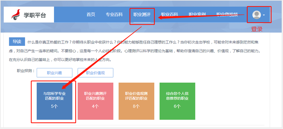Click the 8个 count on orange card
Screen dimensions: 283x129
pos(136,107)
